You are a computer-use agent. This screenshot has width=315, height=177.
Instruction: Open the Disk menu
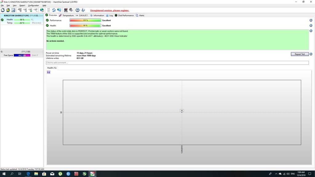(x=8, y=6)
